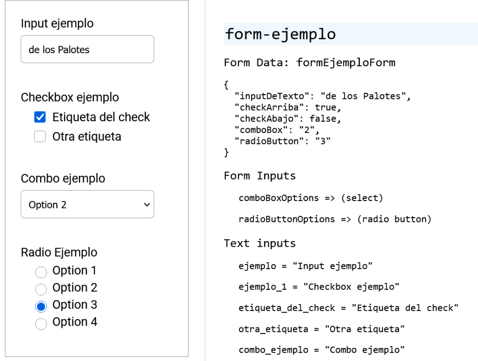478x361 pixels.
Task: Uncheck the "Etiqueta del check" checkbox
Action: click(x=40, y=117)
